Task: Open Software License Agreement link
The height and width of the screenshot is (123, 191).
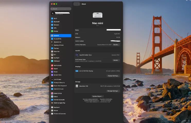Action: click(90, 99)
